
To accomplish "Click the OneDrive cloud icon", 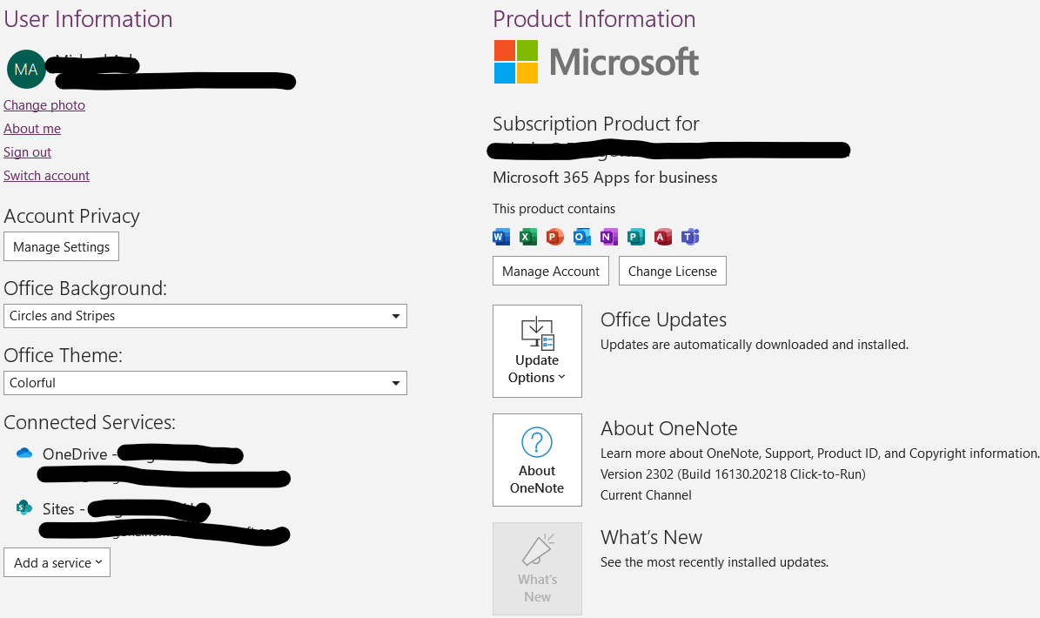I will coord(24,453).
